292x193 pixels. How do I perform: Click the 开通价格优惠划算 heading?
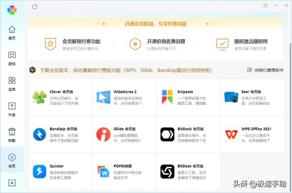pyautogui.click(x=166, y=41)
